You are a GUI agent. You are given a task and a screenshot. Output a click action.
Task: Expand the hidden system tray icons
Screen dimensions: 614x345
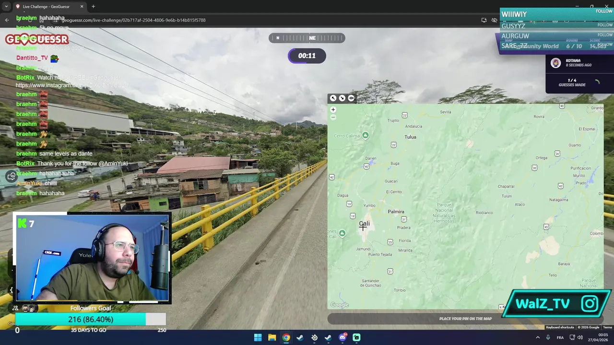click(x=538, y=337)
